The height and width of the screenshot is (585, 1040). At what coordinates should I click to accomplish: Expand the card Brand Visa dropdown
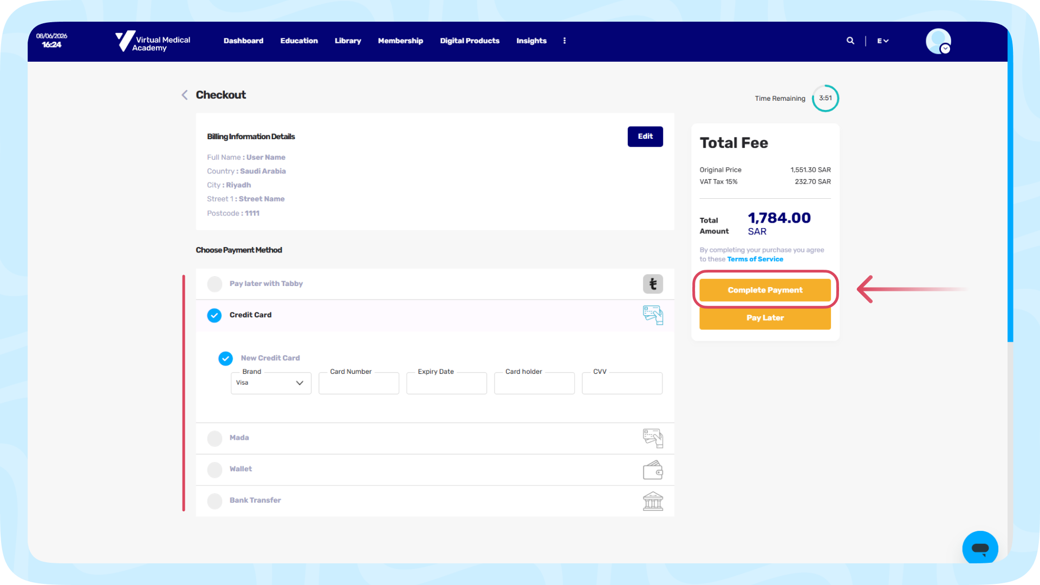click(271, 383)
